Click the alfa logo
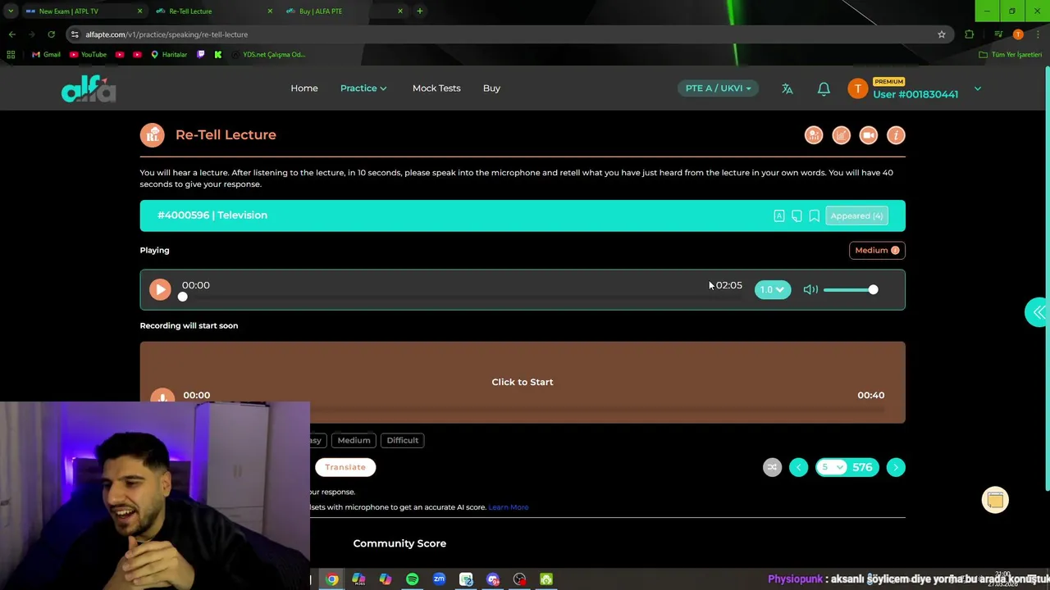 89,88
